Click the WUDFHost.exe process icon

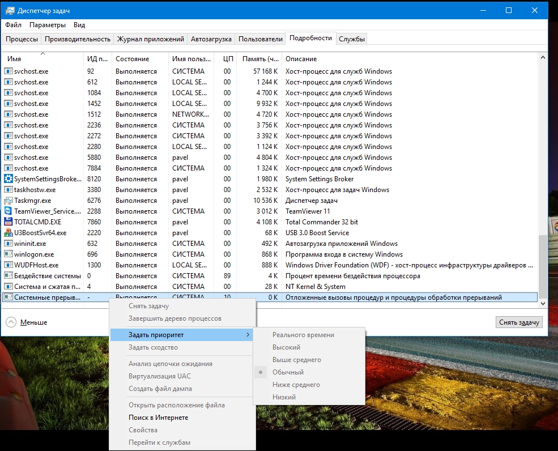coord(8,265)
